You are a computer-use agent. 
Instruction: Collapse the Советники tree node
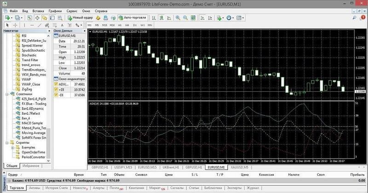click(7, 94)
